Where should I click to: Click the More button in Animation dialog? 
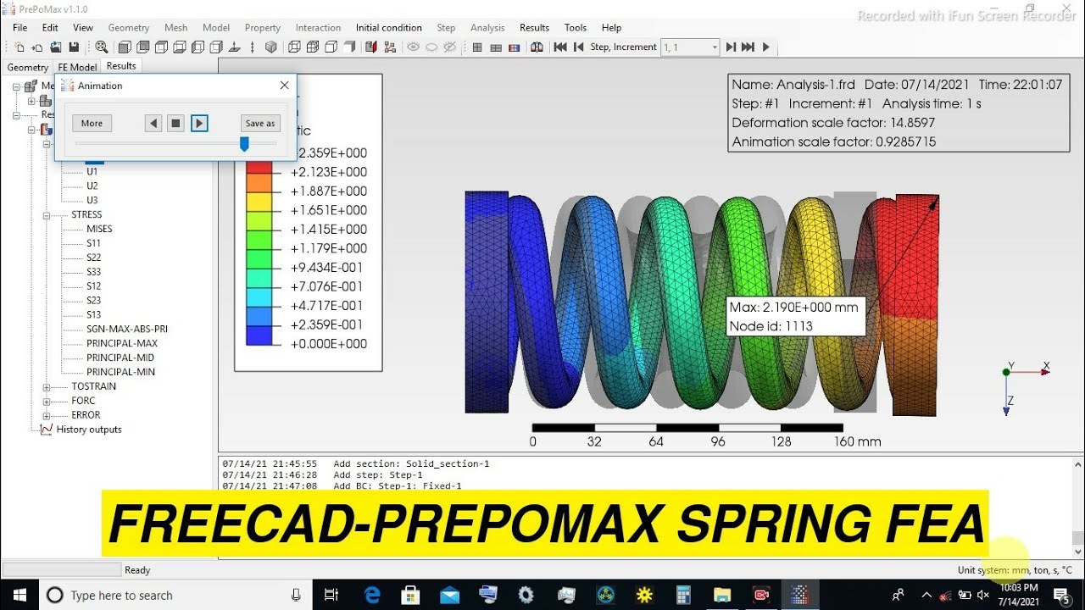[x=92, y=124]
